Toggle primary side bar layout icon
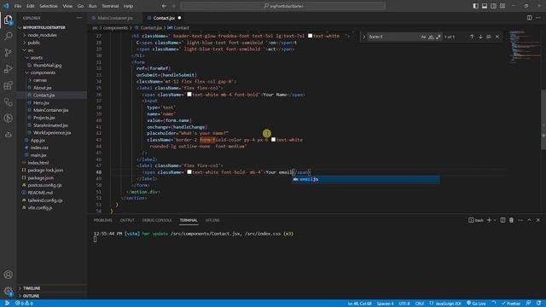The width and height of the screenshot is (546, 307). 476,6
